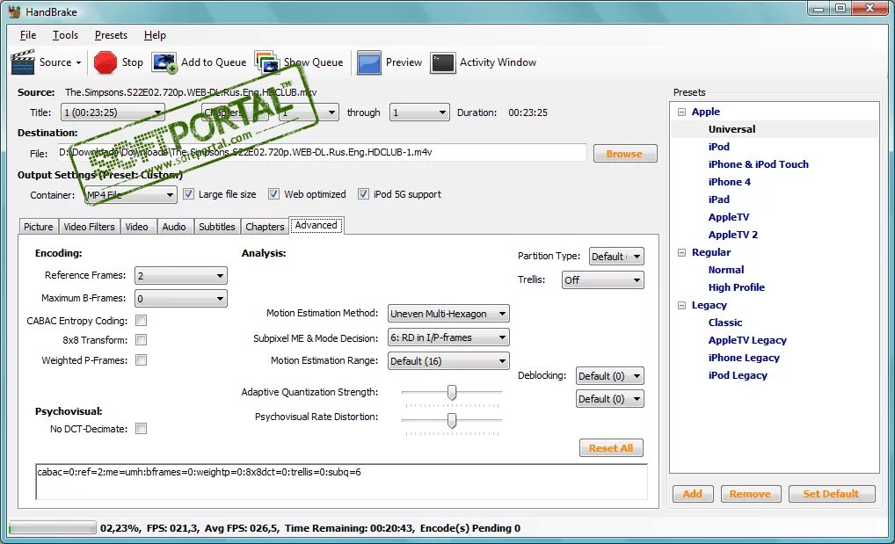Viewport: 895px width, 544px height.
Task: Open the end chapter dropdown after through
Action: click(x=419, y=112)
